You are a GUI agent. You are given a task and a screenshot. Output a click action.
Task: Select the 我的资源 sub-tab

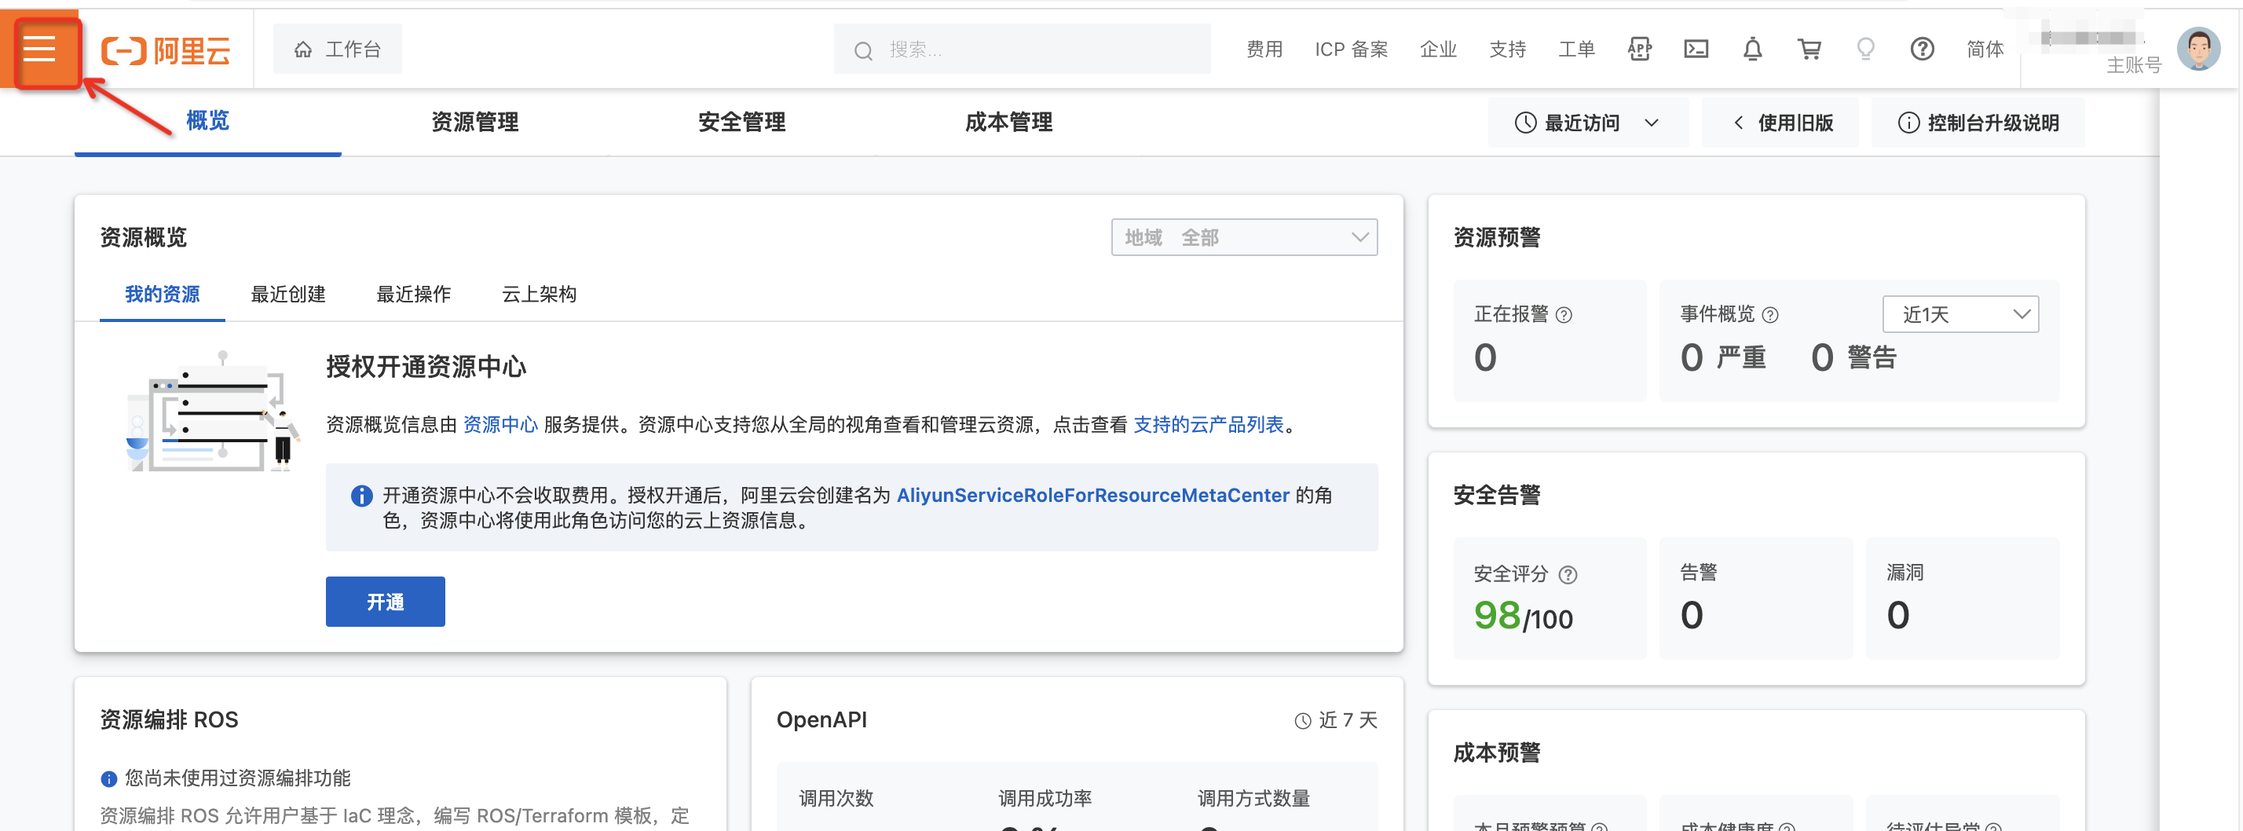click(163, 295)
